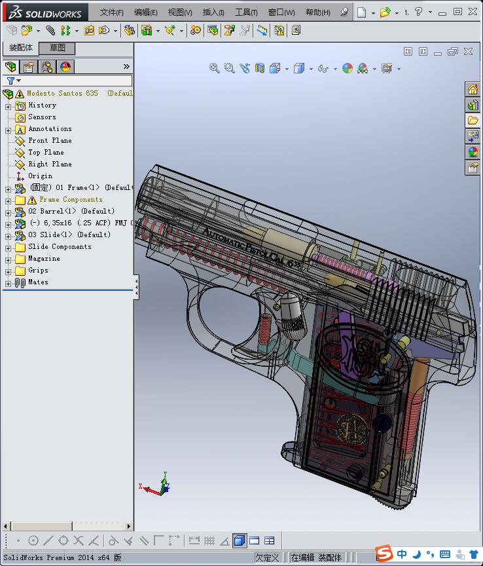Click View Settings monitor icon
The height and width of the screenshot is (566, 483).
tap(387, 68)
